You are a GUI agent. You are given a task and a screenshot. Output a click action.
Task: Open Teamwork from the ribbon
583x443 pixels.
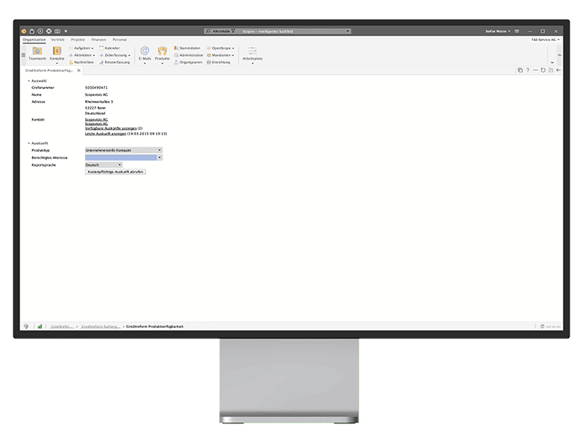coord(37,54)
